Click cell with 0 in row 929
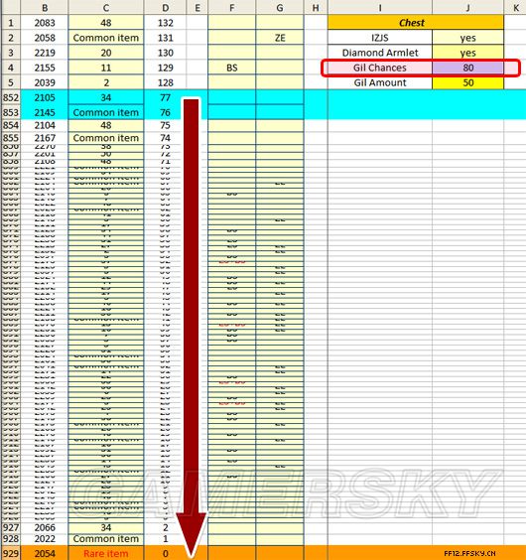 click(165, 553)
